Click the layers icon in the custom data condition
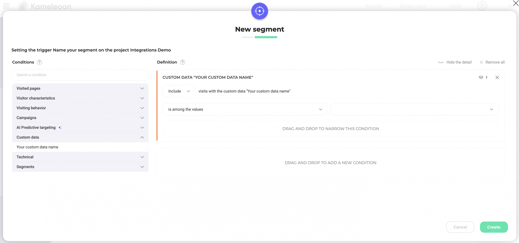The image size is (519, 243). tap(481, 77)
